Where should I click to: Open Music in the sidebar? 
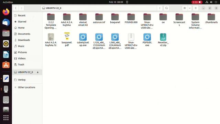tap(27, 46)
